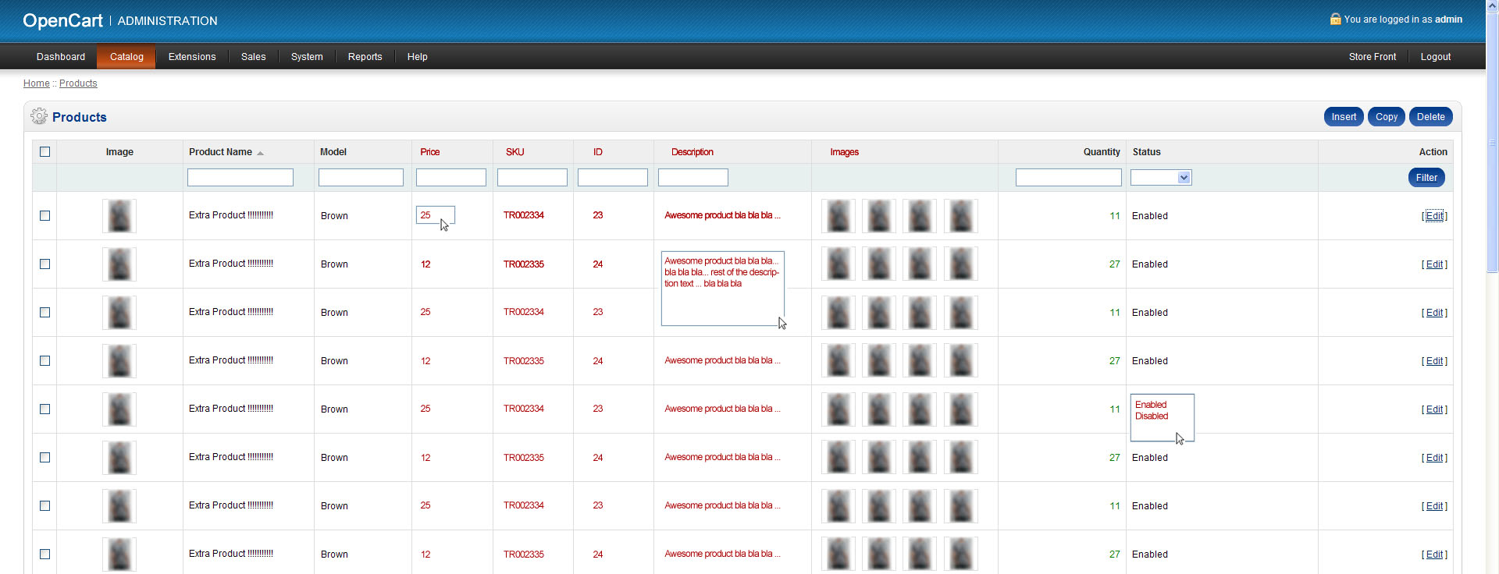Viewport: 1499px width, 574px height.
Task: Choose Enabled in the open status list
Action: (x=1151, y=405)
